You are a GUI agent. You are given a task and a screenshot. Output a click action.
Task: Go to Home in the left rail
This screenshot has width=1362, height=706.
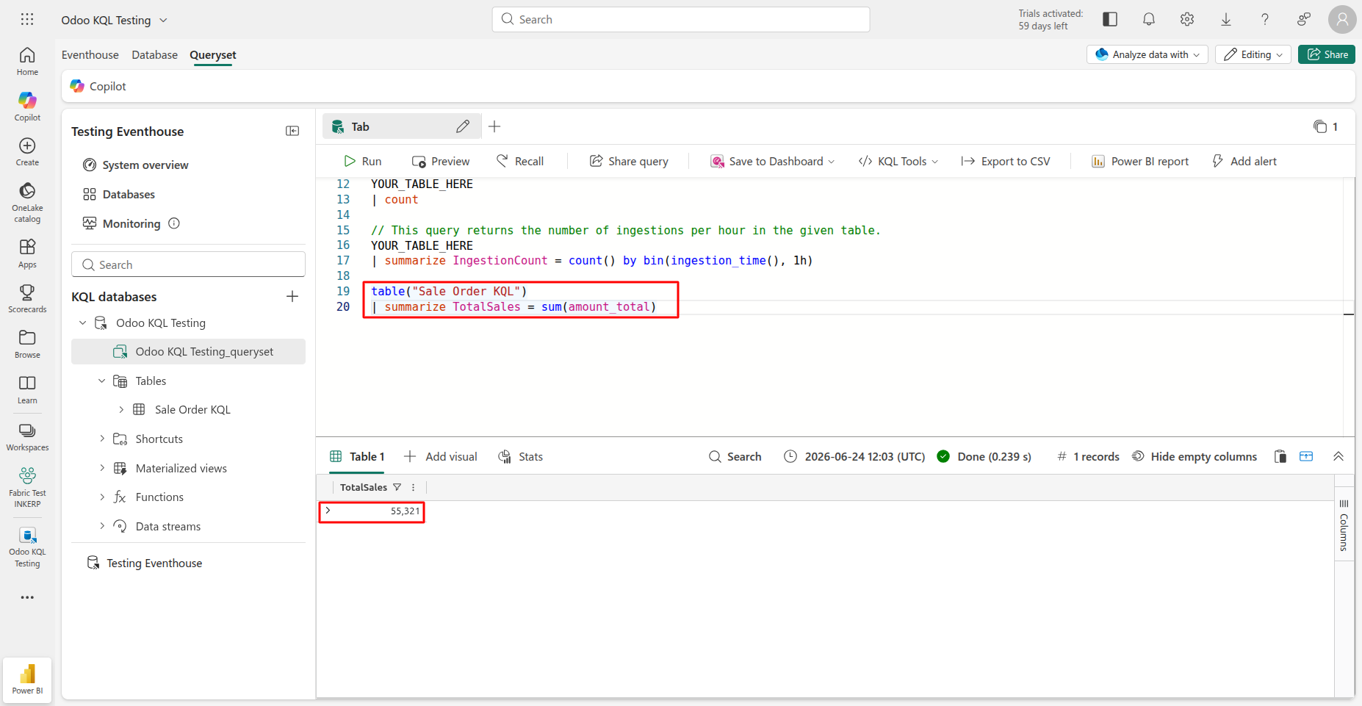pyautogui.click(x=27, y=62)
